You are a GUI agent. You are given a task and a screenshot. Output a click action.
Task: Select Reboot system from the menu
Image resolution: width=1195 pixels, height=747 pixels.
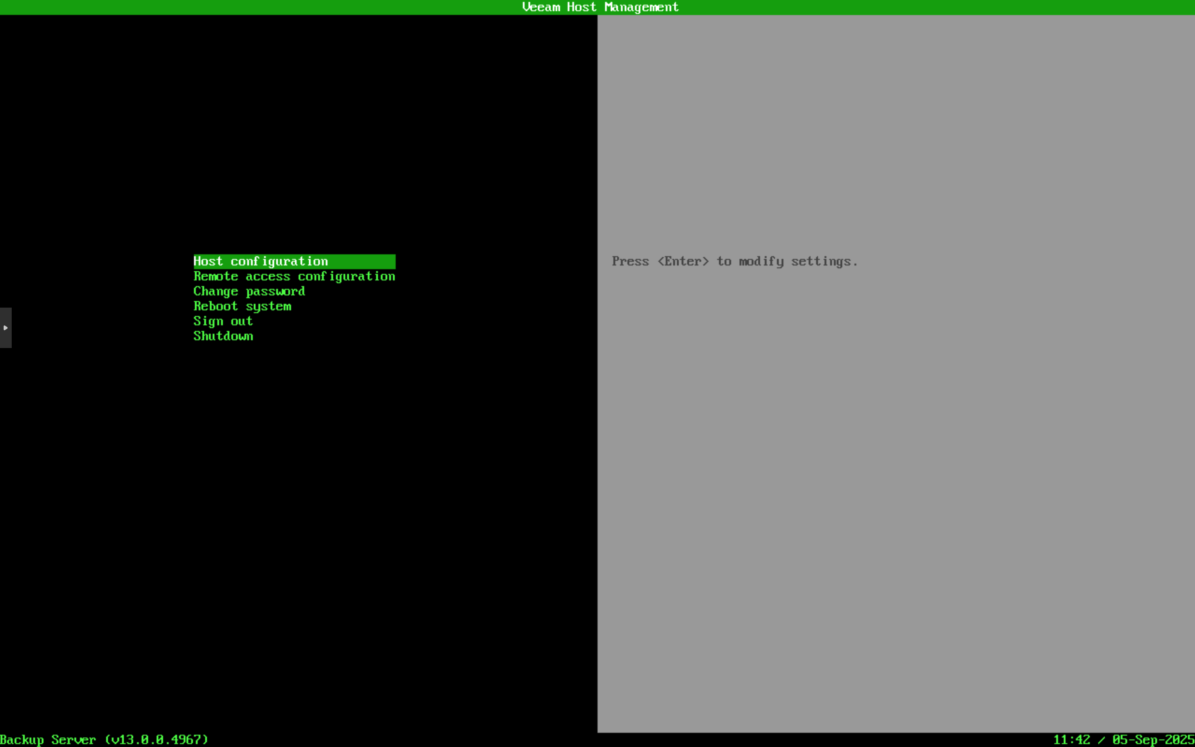242,306
